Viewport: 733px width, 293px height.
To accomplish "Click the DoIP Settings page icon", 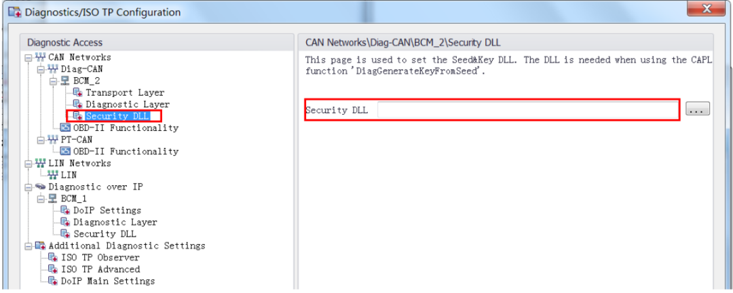I will tap(65, 210).
